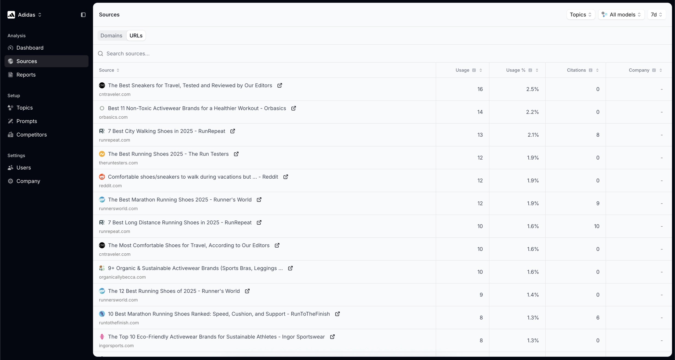This screenshot has width=675, height=360.
Task: Click the info icon next to Citations header
Action: pyautogui.click(x=591, y=70)
